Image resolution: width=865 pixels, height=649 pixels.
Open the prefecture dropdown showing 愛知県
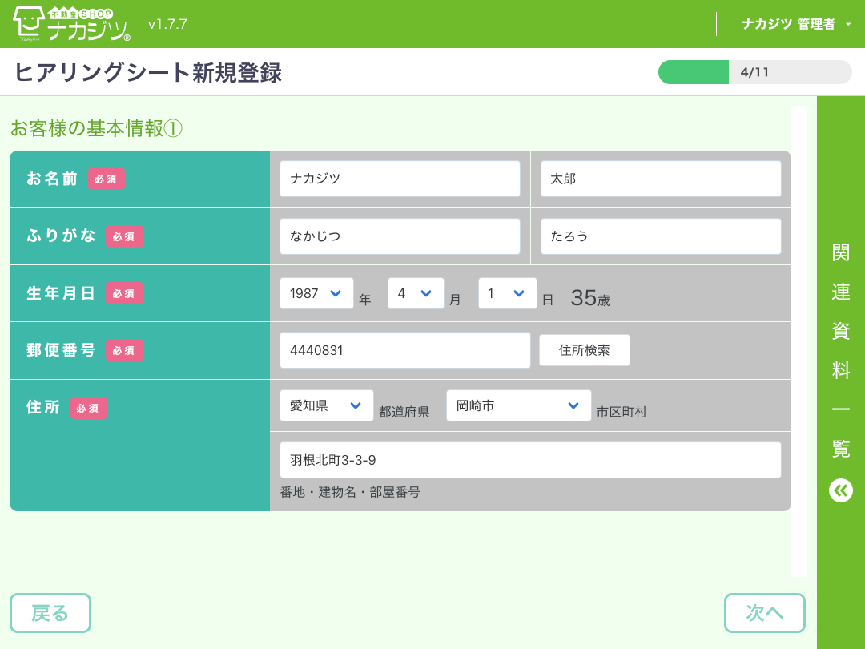(326, 405)
